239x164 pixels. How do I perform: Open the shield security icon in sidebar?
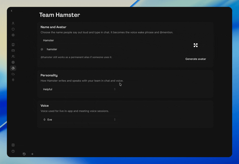(x=13, y=29)
